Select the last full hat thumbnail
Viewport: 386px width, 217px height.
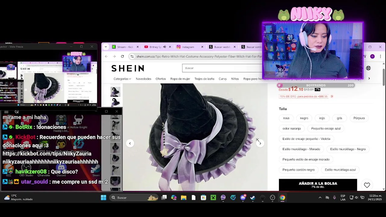pos(115,181)
